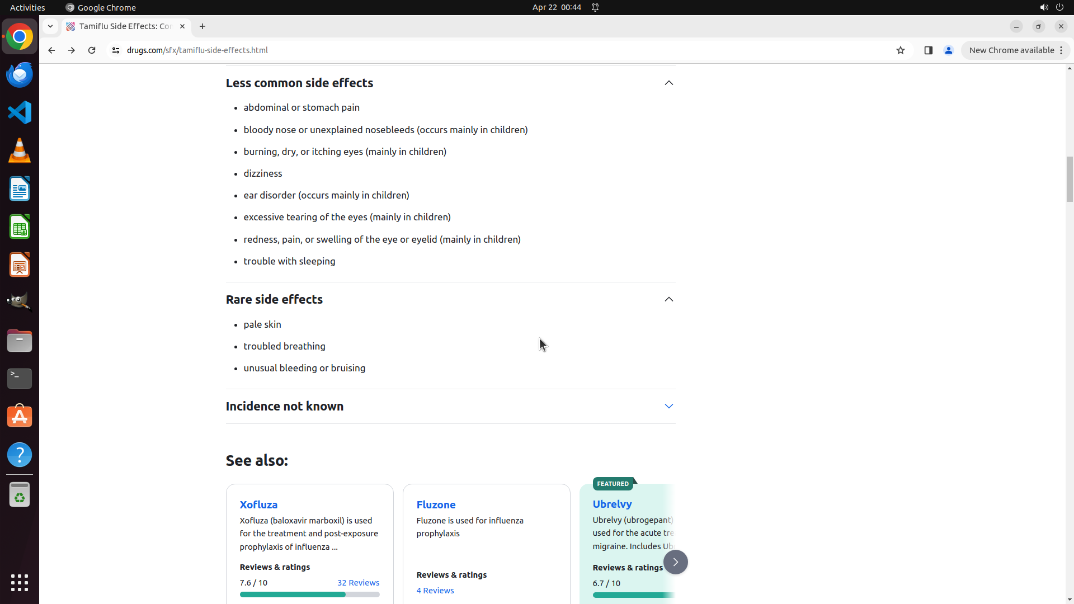View site information icon in address bar
This screenshot has width=1074, height=604.
click(x=116, y=50)
